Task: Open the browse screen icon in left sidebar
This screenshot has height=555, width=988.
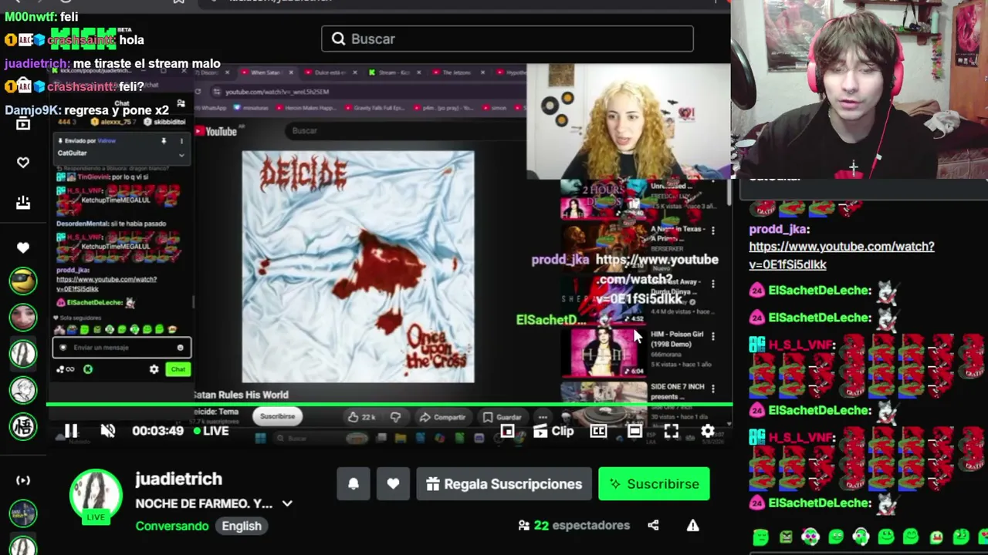Action: coord(23,123)
